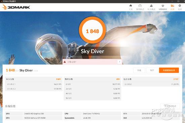Click NVIDIA GeForce GTX 960M GPU entry
185x123 pixels.
pyautogui.click(x=35, y=118)
